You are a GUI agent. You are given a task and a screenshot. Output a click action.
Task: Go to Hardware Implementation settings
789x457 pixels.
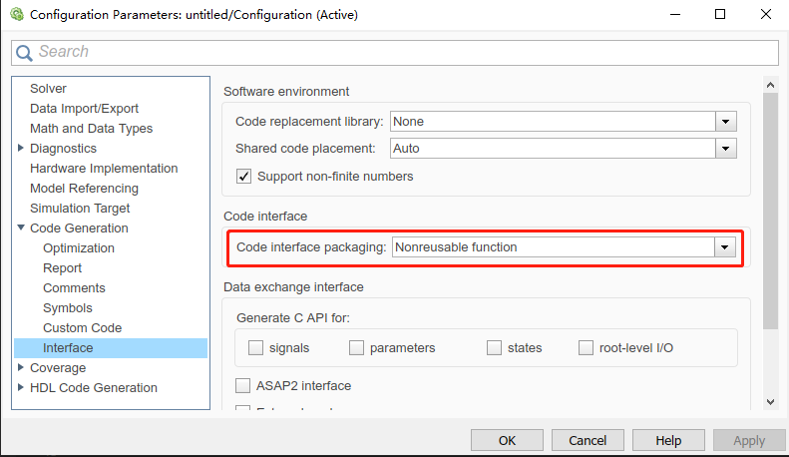point(104,168)
